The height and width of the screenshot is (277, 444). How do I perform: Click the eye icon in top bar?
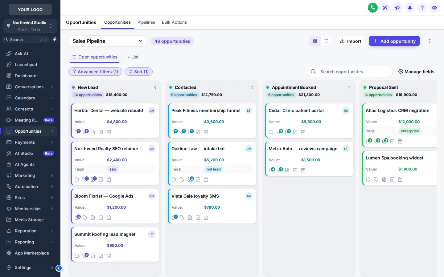434,8
